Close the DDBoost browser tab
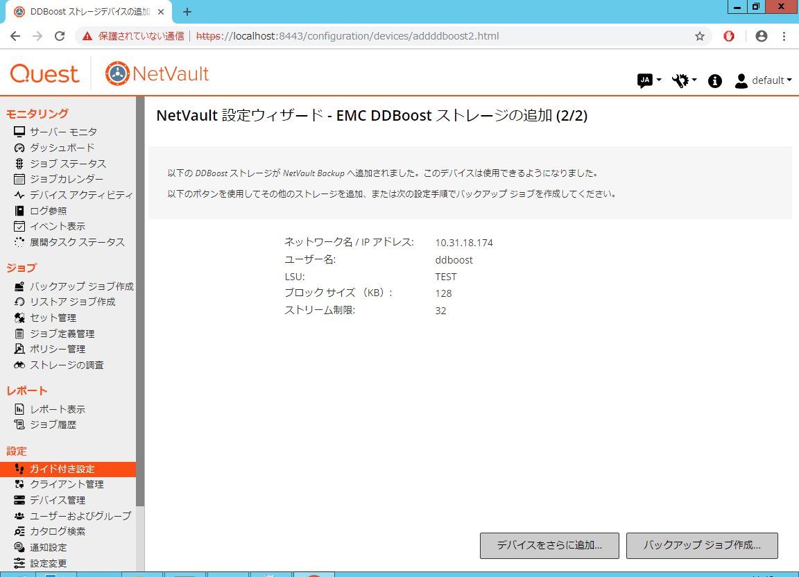Viewport: 799px width, 577px height. 160,12
